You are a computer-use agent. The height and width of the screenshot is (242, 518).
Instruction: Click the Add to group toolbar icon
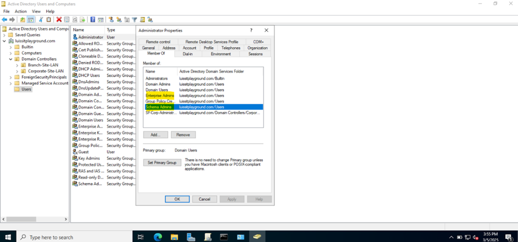[x=150, y=20]
